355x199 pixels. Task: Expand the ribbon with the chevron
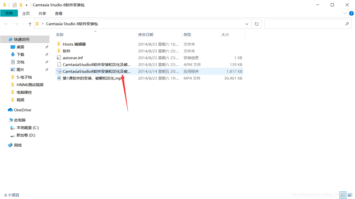coord(345,13)
